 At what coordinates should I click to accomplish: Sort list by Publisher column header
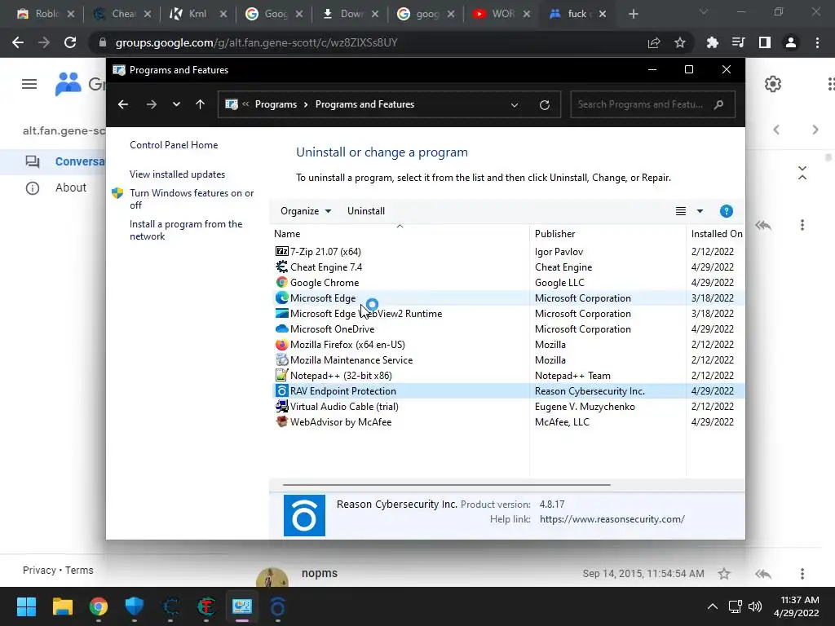[x=607, y=233]
